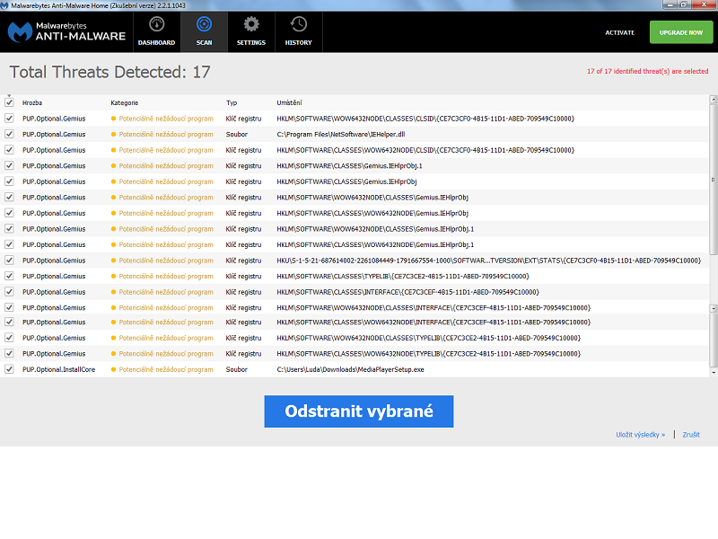Uncheck the PUP.Optional.InstallCore threat
The height and width of the screenshot is (539, 718).
point(8,369)
